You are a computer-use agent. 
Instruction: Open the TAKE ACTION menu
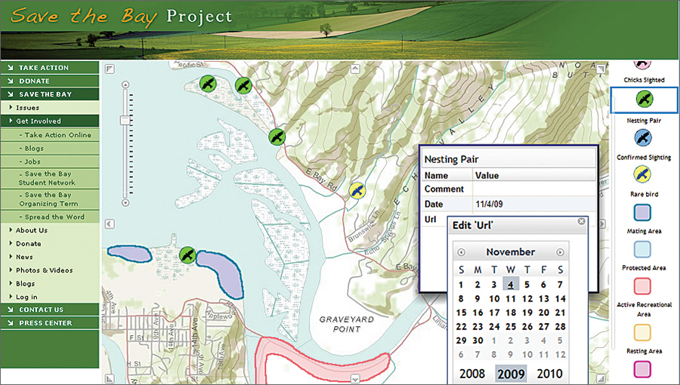click(x=50, y=67)
